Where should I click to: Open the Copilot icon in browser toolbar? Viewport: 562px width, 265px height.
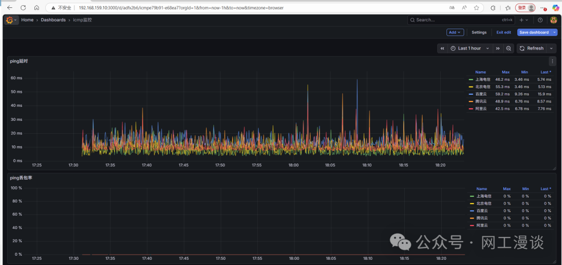[x=555, y=7]
